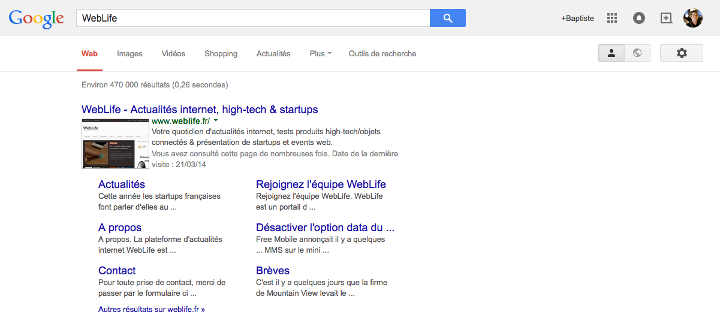720x315 pixels.
Task: Click the snippet A propos. La plateforme d'actualités
Action: click(x=160, y=245)
